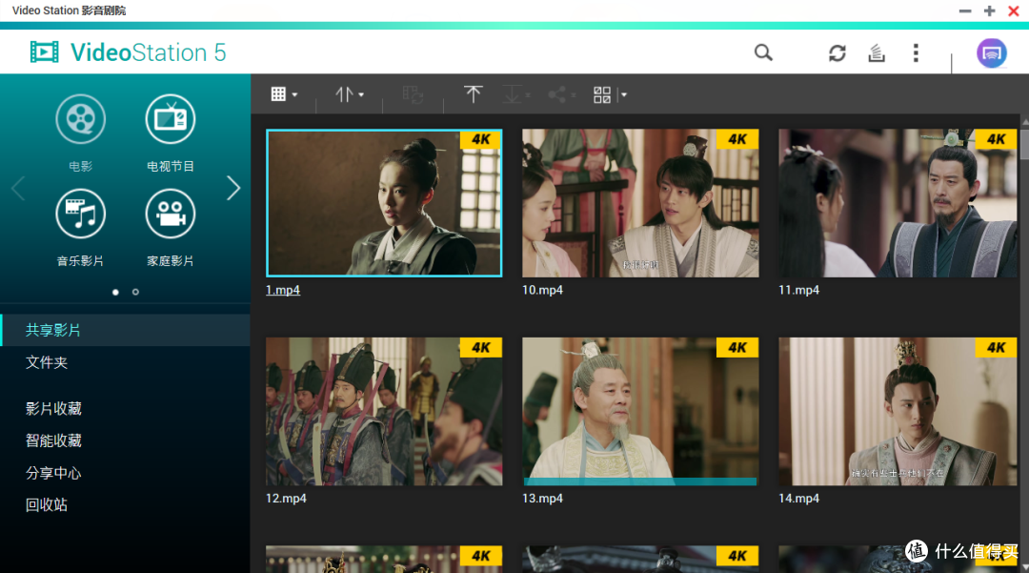The image size is (1029, 573).
Task: Click the 11.mp4 file name
Action: coord(798,290)
